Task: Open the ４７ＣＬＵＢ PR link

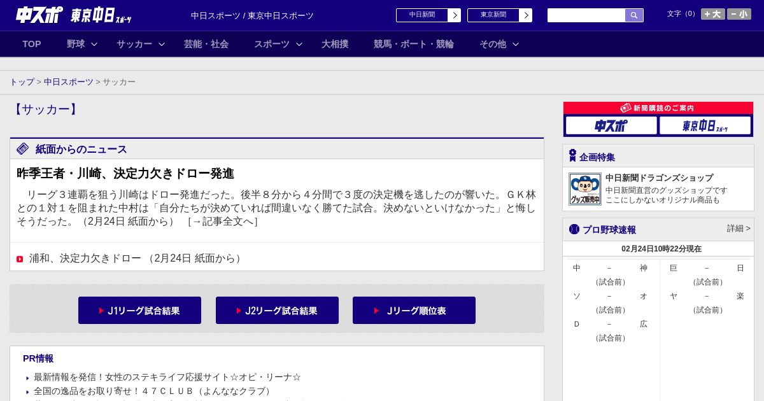Action: (154, 391)
